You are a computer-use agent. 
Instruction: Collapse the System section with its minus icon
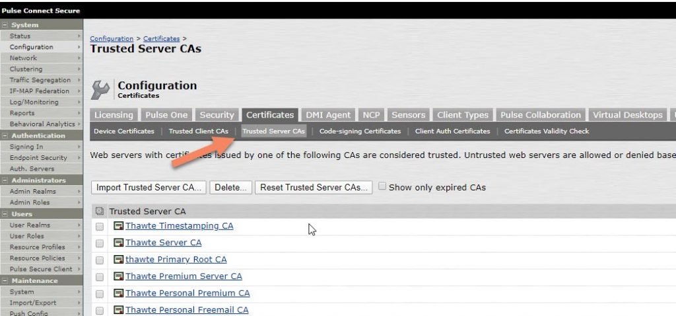5,25
